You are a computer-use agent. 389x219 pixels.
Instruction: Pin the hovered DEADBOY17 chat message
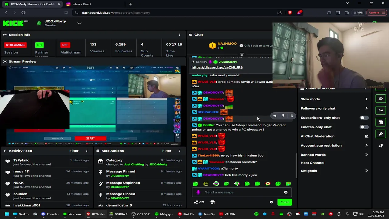[283, 116]
